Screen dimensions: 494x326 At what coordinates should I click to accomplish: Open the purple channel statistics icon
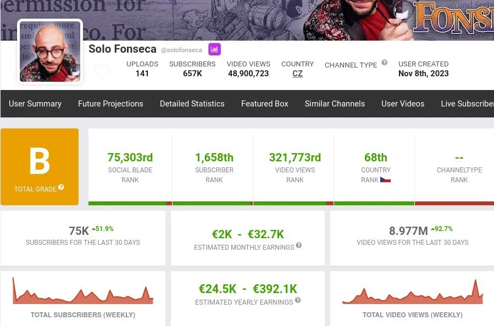pos(214,49)
